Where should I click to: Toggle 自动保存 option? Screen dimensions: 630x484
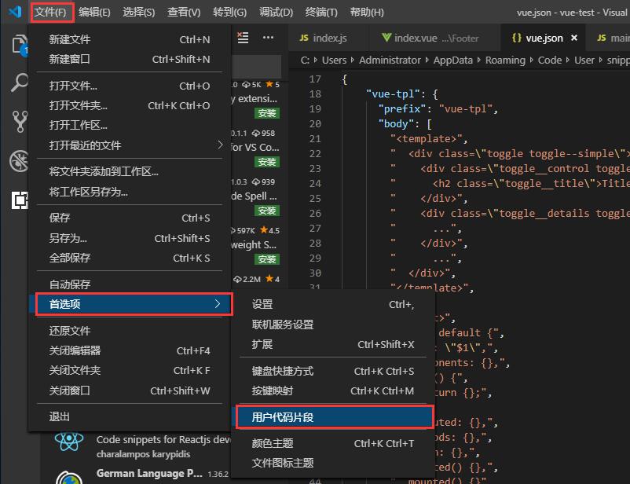(x=130, y=284)
